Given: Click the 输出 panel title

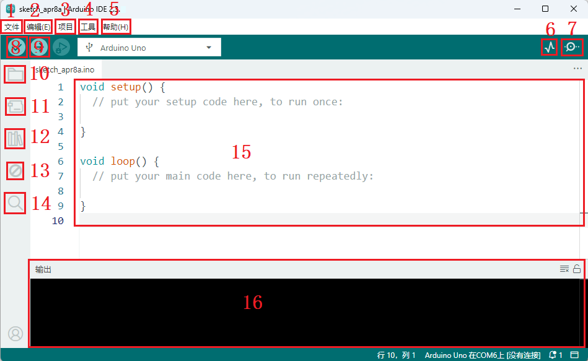Looking at the screenshot, I should (x=43, y=269).
